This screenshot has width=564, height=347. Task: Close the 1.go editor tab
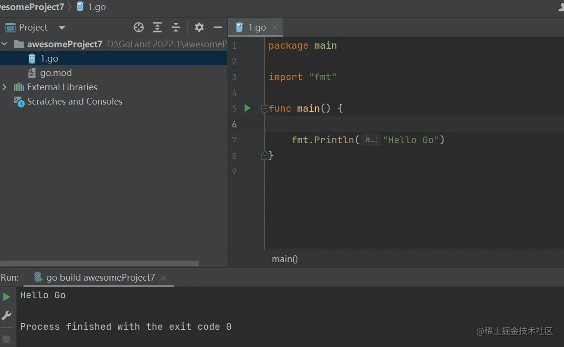[x=275, y=27]
